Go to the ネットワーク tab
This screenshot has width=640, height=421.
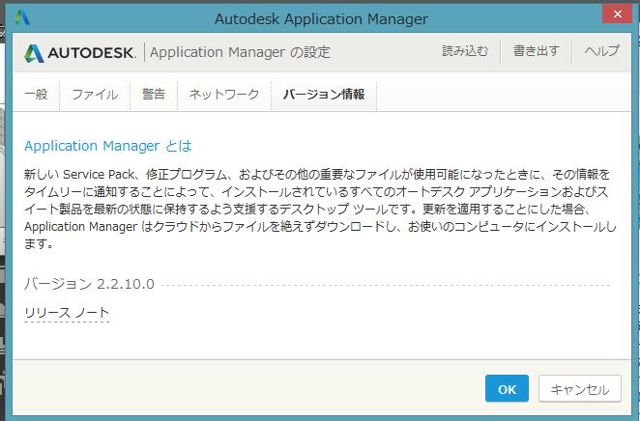[x=224, y=94]
